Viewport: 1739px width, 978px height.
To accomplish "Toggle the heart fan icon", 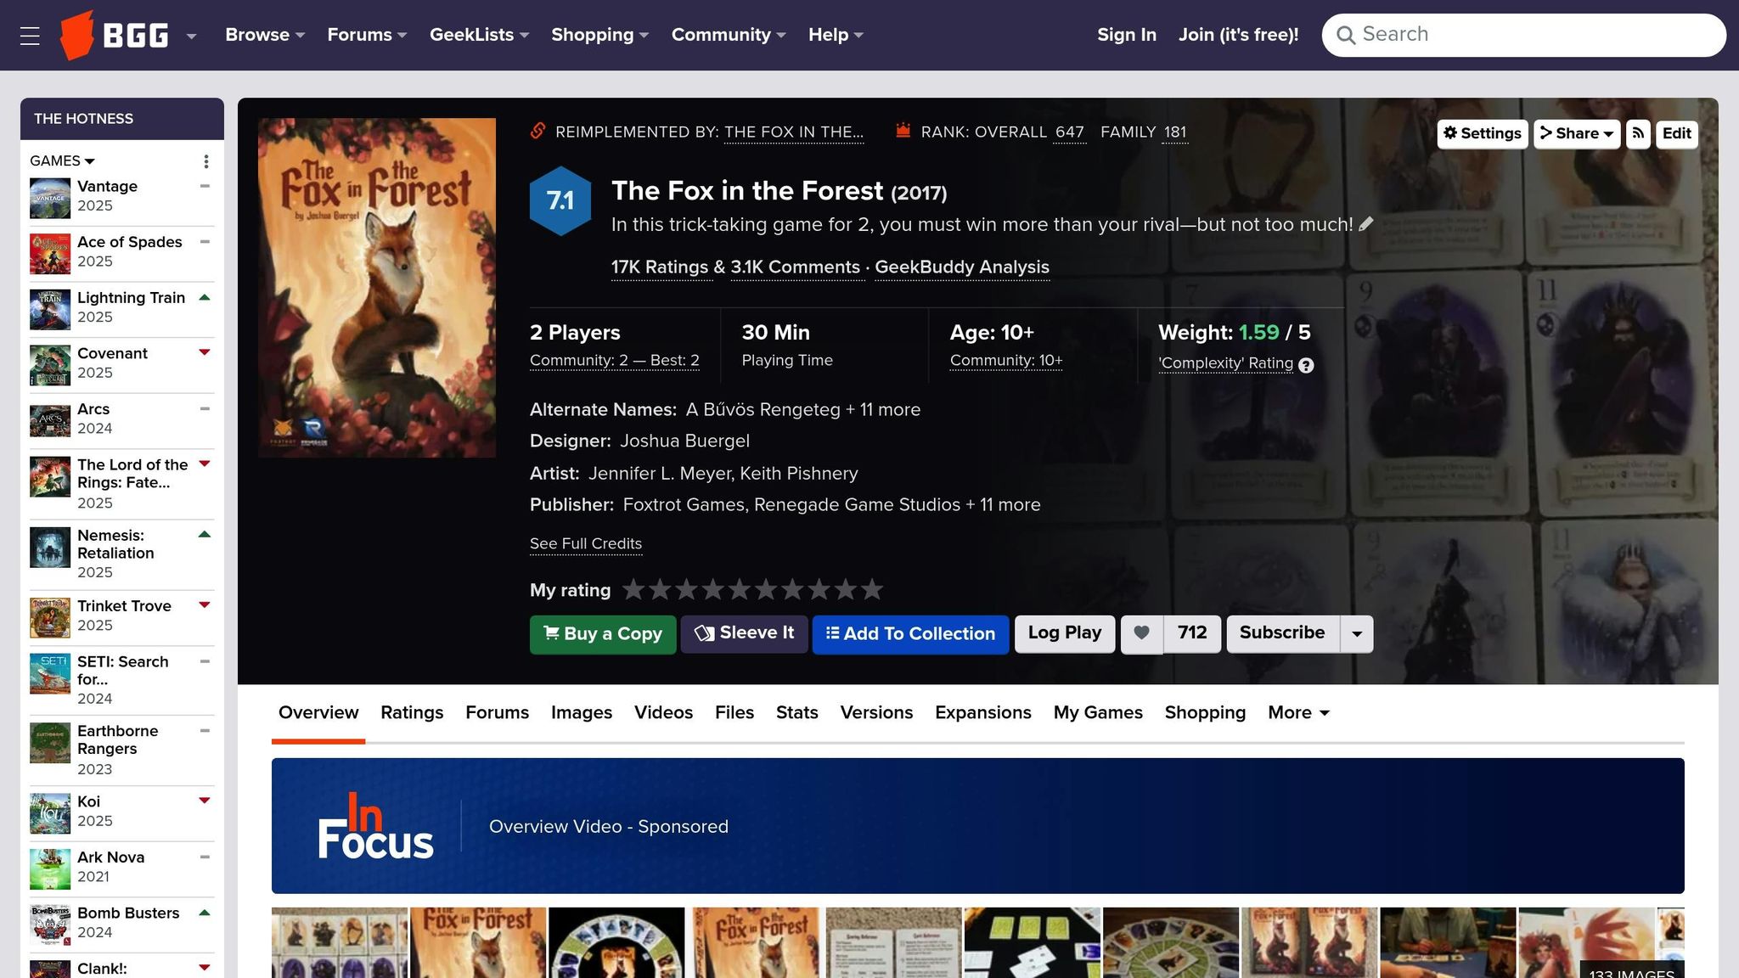I will [x=1142, y=633].
